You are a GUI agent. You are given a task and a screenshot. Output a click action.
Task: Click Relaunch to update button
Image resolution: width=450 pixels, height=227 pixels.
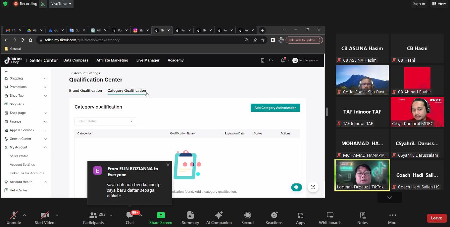304,40
